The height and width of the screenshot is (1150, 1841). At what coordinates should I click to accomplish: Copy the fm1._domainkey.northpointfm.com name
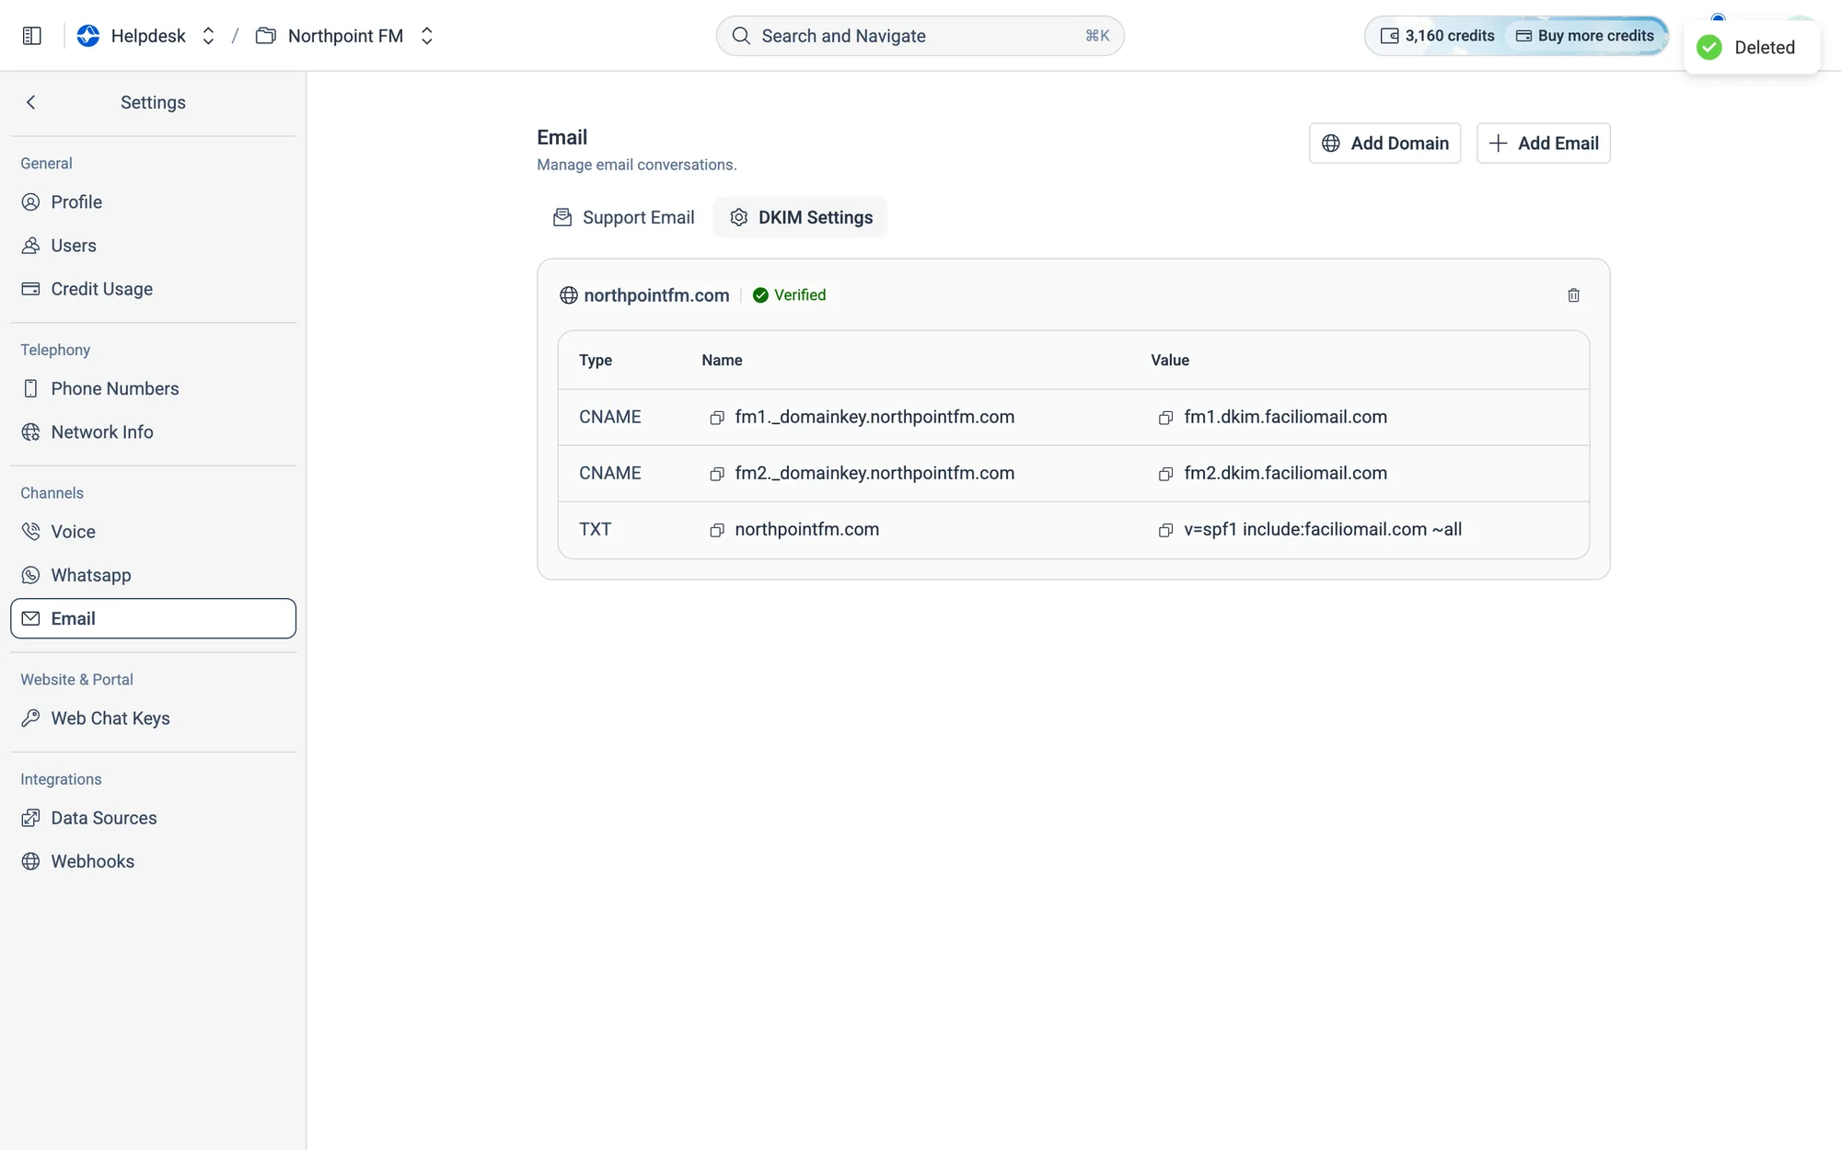click(717, 418)
